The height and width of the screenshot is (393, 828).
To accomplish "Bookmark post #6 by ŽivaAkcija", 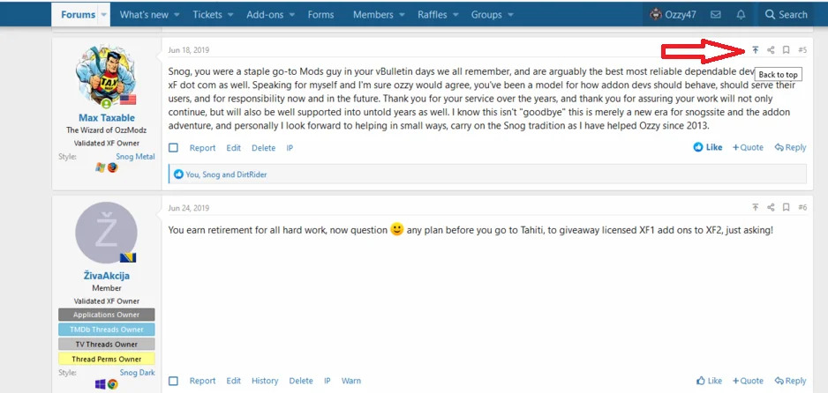I will (786, 207).
